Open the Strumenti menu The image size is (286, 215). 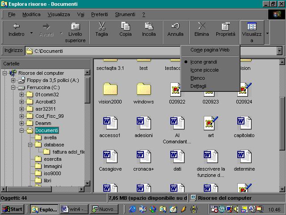point(125,14)
